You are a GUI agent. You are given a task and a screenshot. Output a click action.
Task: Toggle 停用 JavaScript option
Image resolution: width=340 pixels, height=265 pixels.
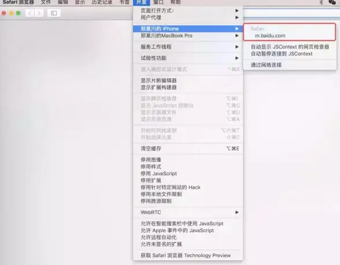[188, 174]
